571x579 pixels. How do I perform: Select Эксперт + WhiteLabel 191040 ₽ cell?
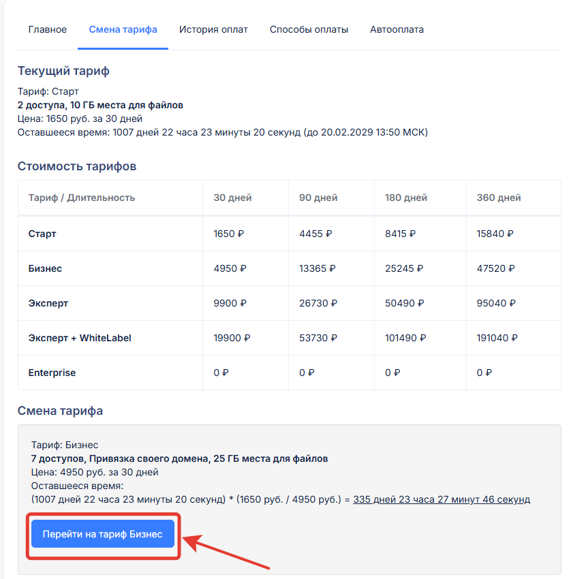point(497,338)
